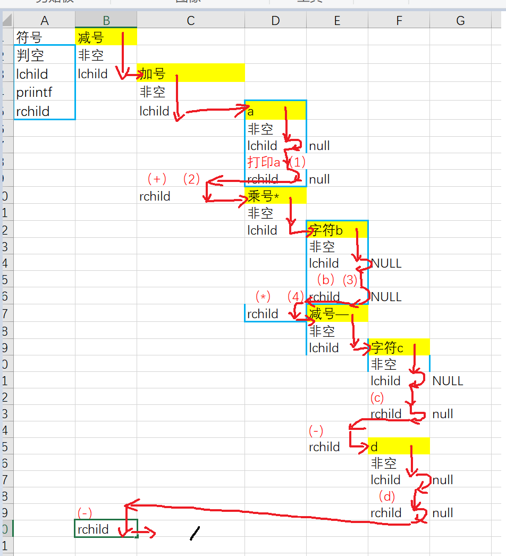Click the red (1) cell

297,162
